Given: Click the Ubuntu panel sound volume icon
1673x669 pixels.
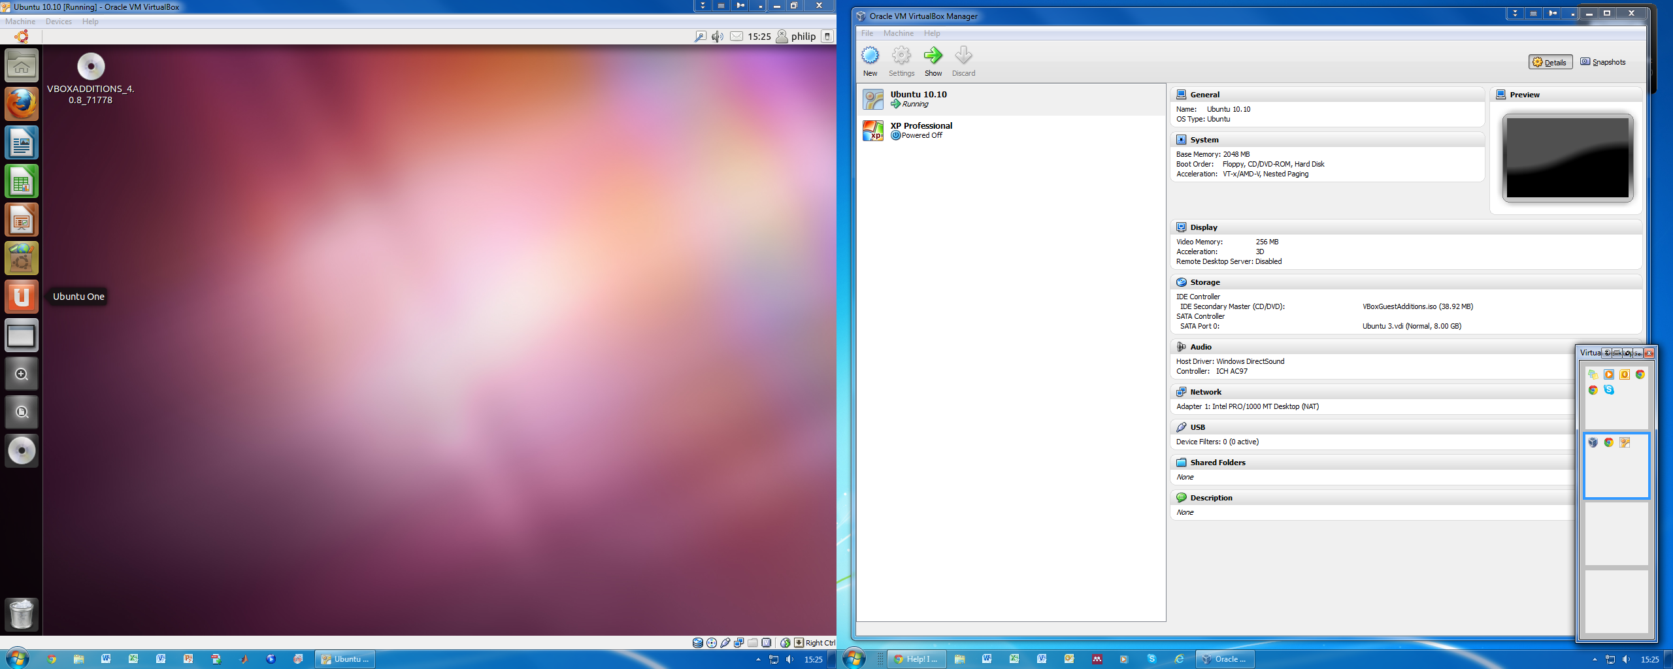Looking at the screenshot, I should [x=718, y=37].
